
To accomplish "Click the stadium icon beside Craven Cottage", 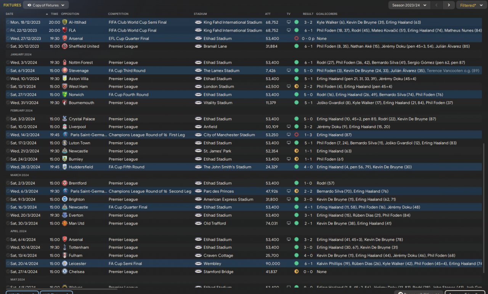I will [x=198, y=255].
